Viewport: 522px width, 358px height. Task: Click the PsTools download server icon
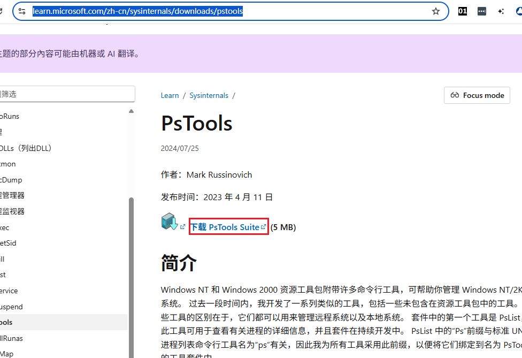coord(169,222)
